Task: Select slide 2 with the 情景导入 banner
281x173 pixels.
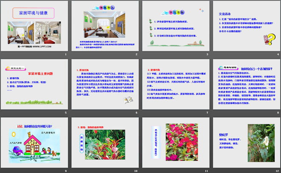Action: click(x=105, y=26)
